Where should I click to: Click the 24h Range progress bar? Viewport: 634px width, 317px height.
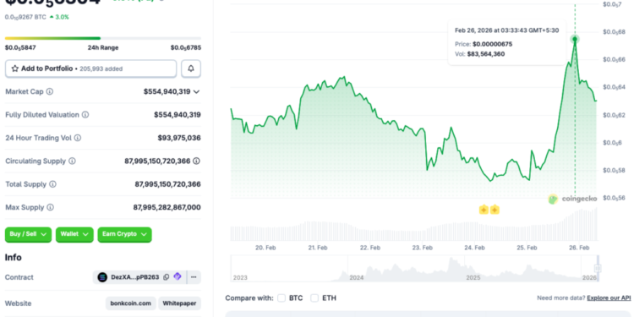click(102, 38)
